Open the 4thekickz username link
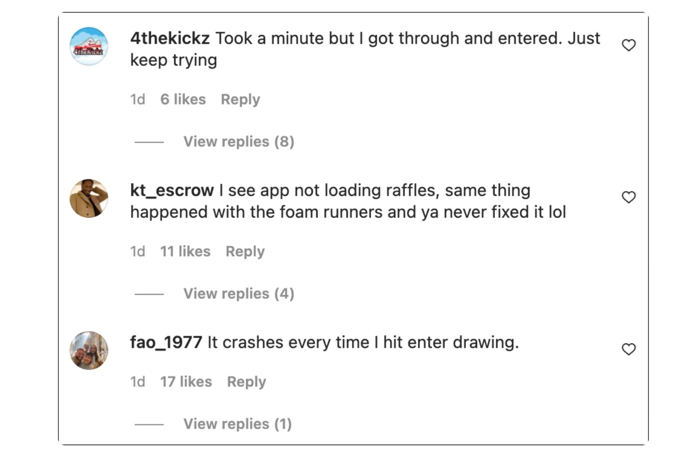The width and height of the screenshot is (698, 466). (170, 38)
